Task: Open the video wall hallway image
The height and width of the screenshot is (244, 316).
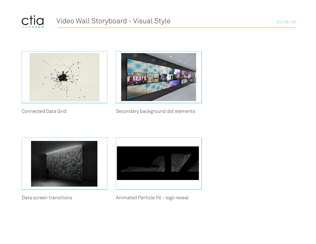Action: [159, 77]
